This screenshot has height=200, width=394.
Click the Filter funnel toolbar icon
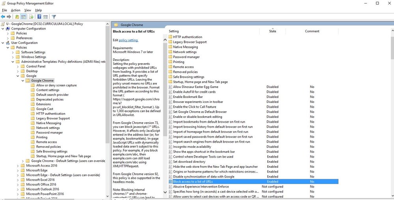pos(54,17)
